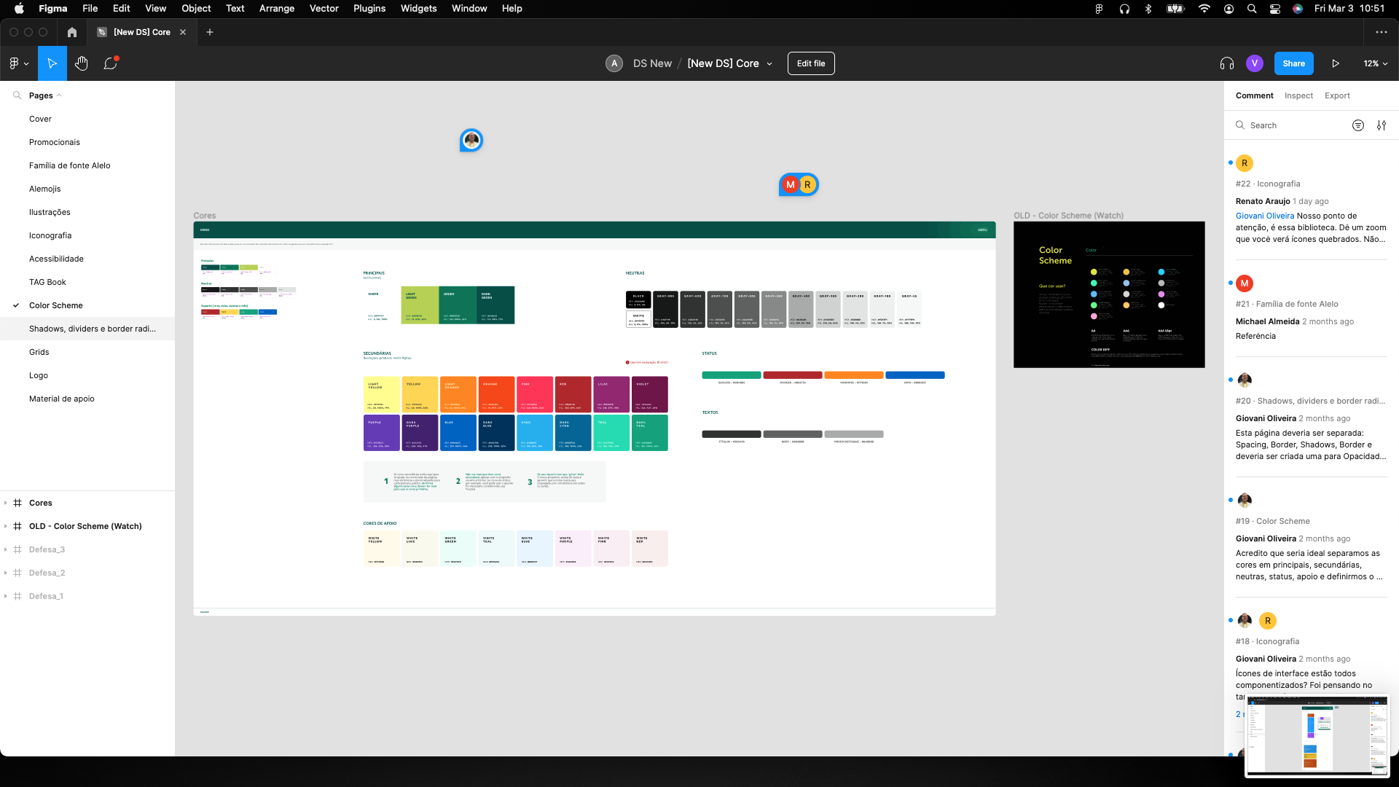
Task: Select the Move tool in toolbar
Action: (x=52, y=63)
